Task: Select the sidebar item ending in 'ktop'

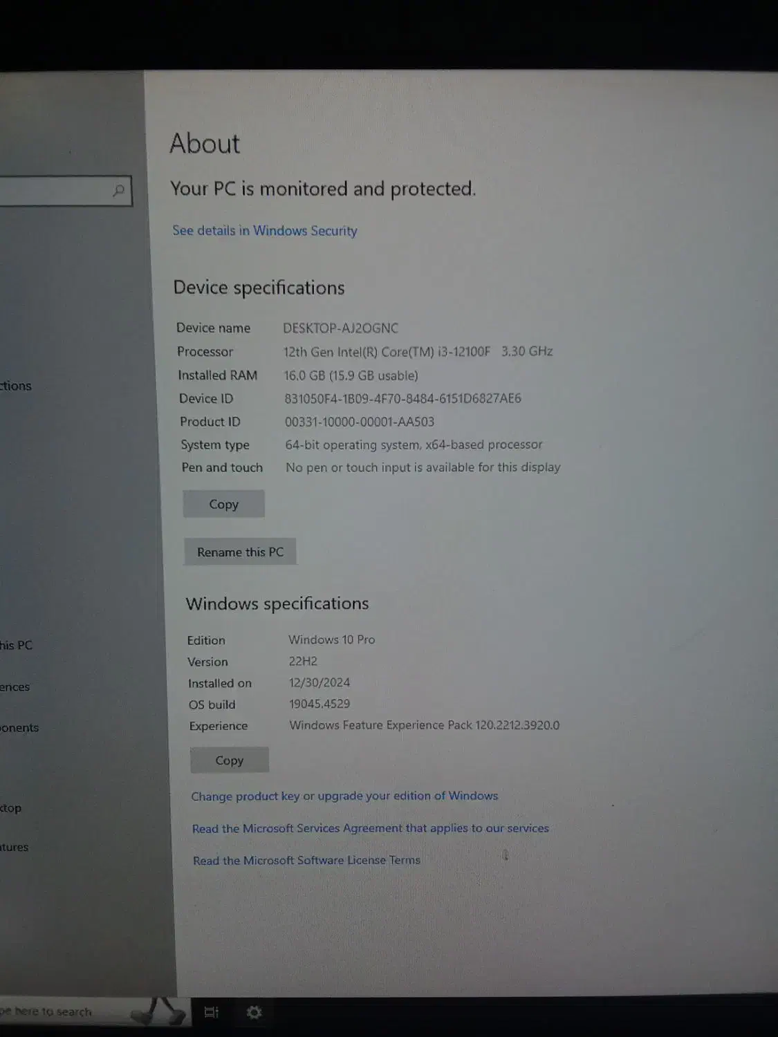Action: tap(11, 807)
